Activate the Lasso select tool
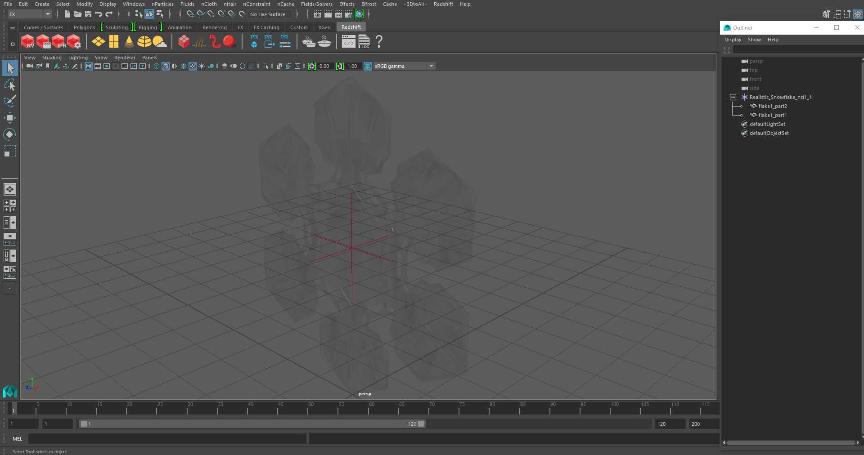This screenshot has height=455, width=864. 10,85
